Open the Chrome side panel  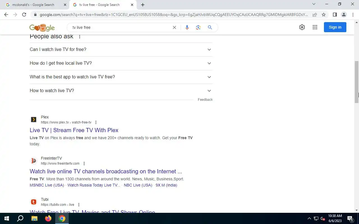click(x=335, y=15)
